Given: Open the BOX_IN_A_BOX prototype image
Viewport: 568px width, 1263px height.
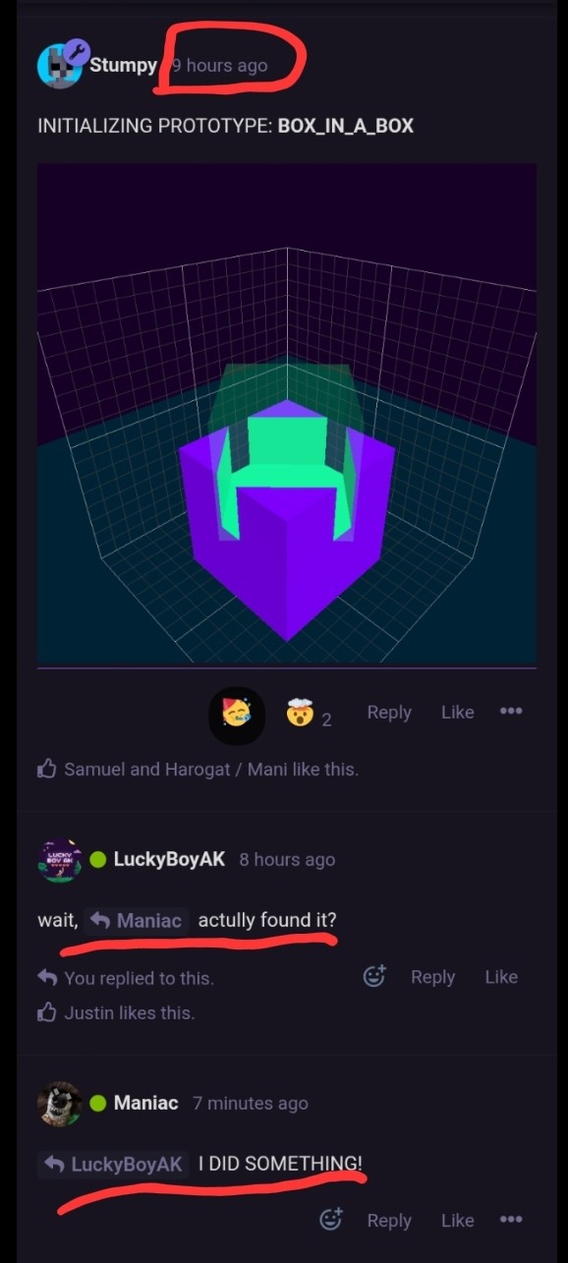Looking at the screenshot, I should click(x=287, y=414).
